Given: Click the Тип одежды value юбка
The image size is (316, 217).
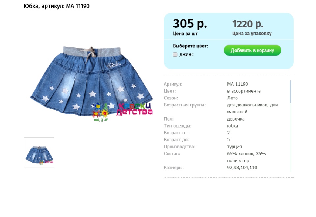Looking at the screenshot, I should click(x=232, y=126).
